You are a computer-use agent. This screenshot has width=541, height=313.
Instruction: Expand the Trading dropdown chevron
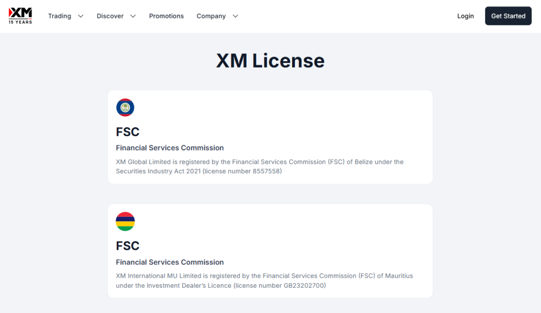pos(81,16)
